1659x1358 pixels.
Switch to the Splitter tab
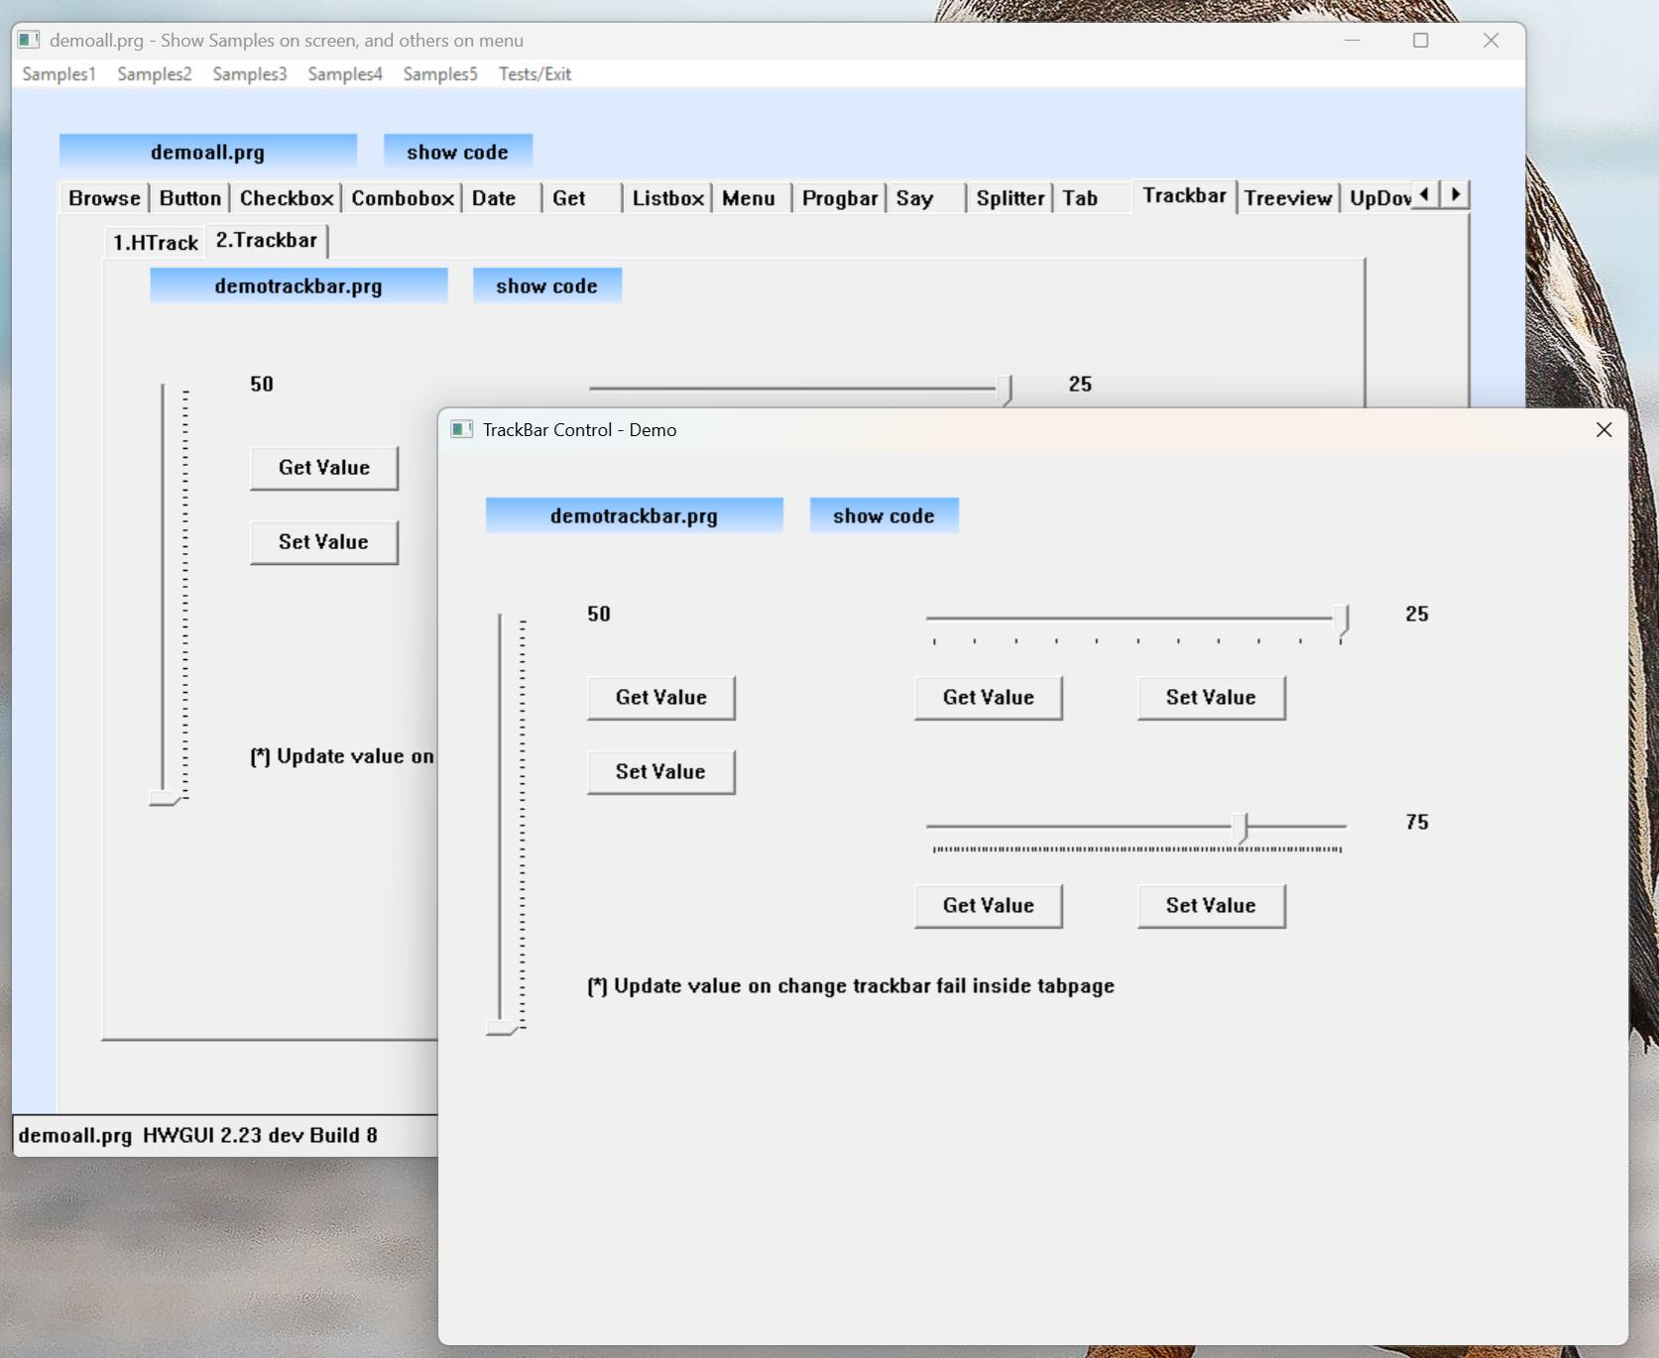1010,198
